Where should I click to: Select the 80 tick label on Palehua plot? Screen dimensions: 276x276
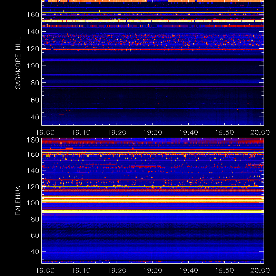tap(35, 219)
